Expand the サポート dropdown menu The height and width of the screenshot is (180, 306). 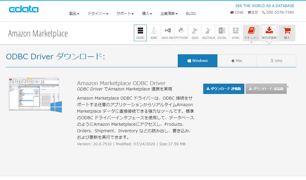tap(125, 13)
